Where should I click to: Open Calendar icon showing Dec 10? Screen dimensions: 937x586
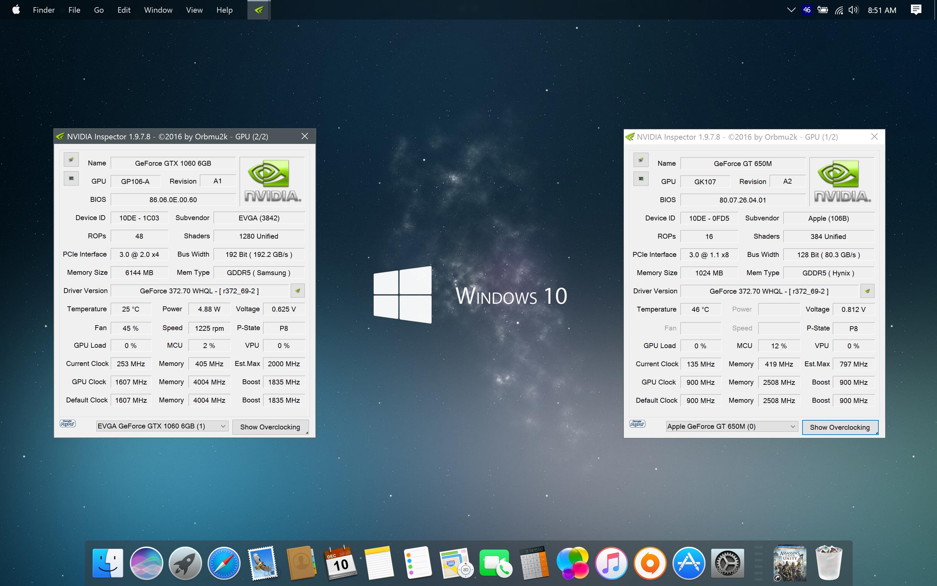pos(340,563)
